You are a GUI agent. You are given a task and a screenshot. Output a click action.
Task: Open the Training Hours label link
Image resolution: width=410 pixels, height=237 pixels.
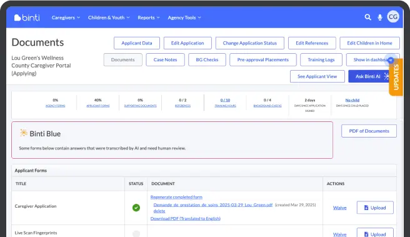point(225,106)
